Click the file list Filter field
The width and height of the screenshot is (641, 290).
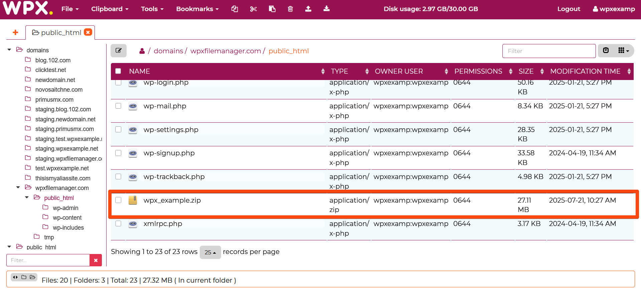pos(549,51)
